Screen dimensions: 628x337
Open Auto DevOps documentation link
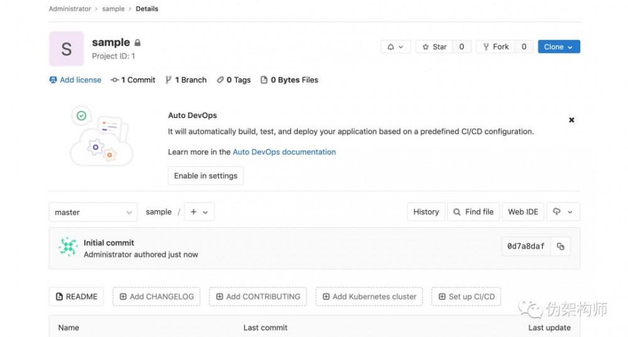point(284,152)
